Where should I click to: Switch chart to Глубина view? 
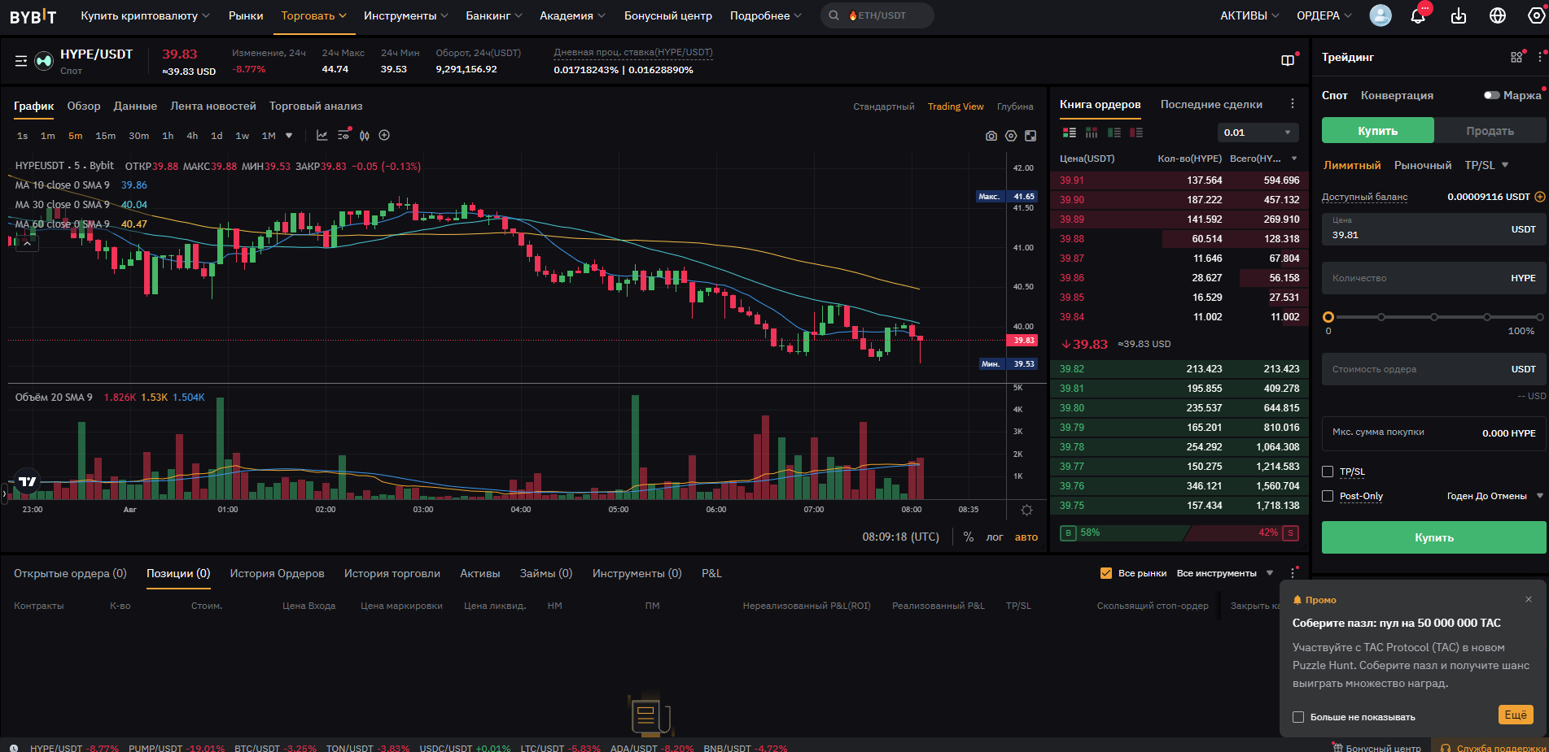(1015, 106)
